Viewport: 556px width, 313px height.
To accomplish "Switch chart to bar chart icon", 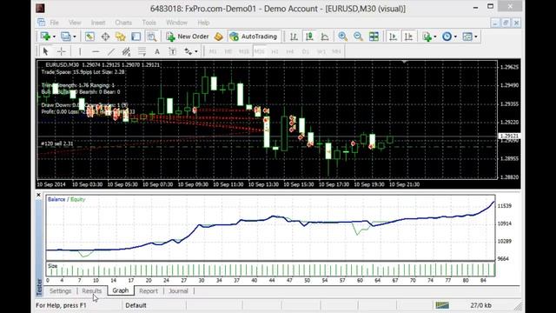I will [x=294, y=37].
